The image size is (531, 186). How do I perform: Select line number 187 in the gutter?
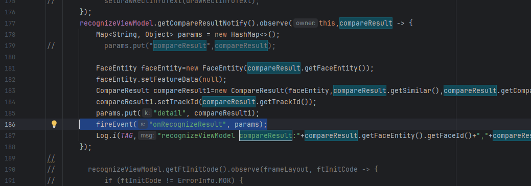pos(11,135)
